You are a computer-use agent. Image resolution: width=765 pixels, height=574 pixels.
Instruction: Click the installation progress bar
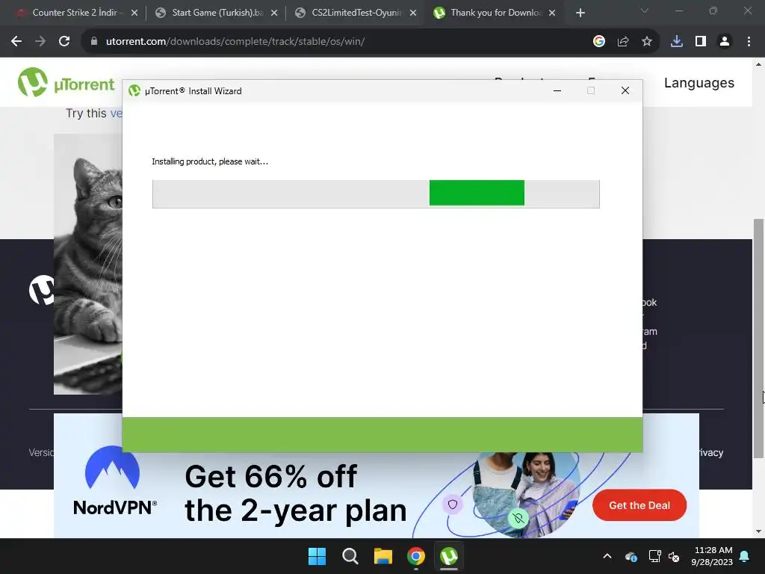pos(376,194)
